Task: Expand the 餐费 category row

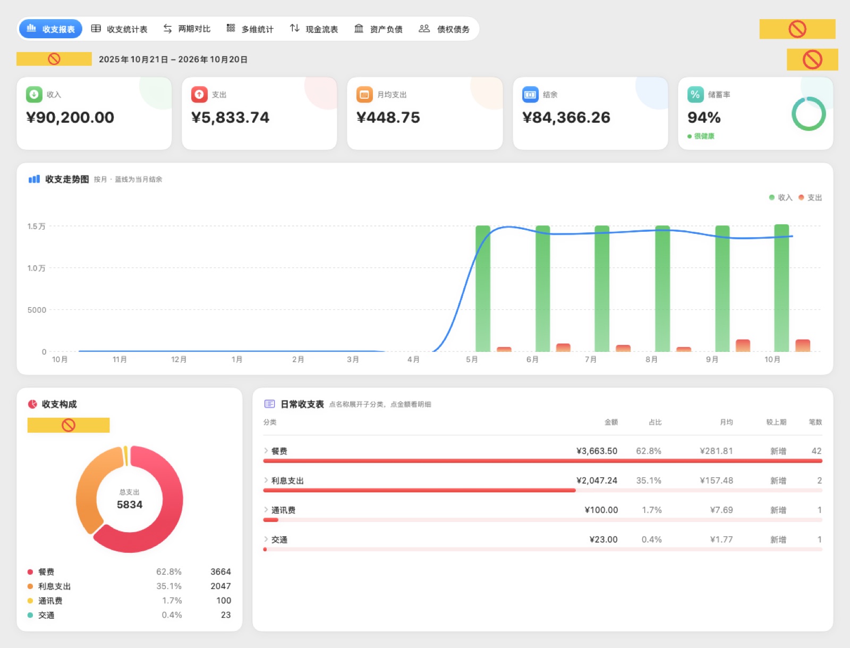Action: (x=276, y=451)
